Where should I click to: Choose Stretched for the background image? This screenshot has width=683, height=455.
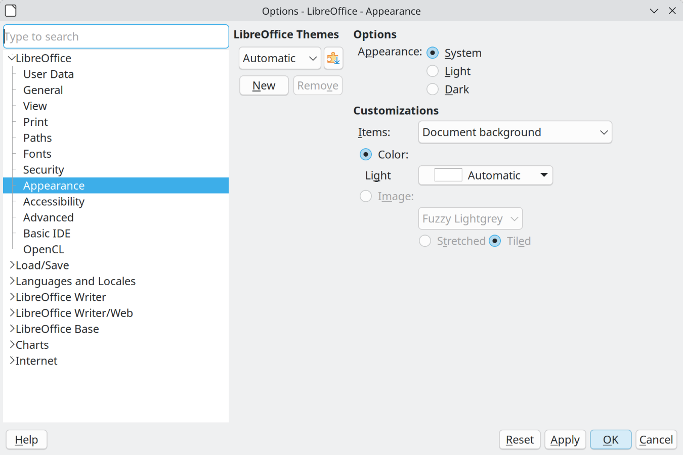(x=425, y=241)
